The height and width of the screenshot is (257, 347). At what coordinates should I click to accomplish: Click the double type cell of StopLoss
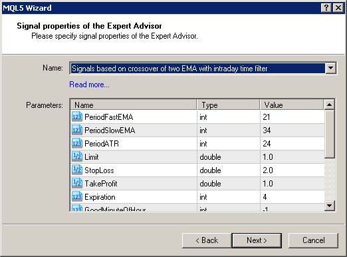(229, 170)
